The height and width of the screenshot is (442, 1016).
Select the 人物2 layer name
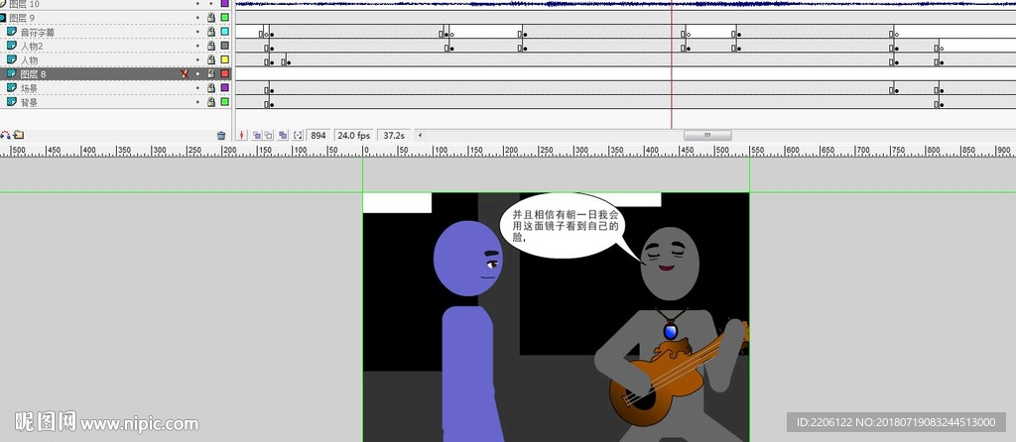32,46
